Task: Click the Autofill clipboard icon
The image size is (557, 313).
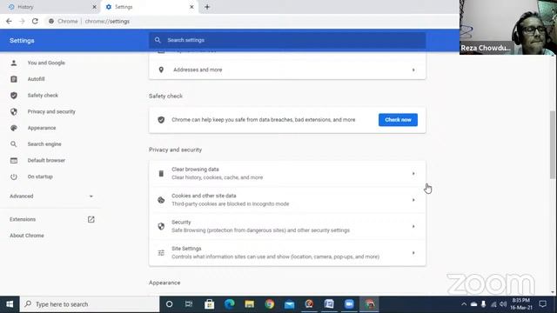Action: tap(14, 79)
